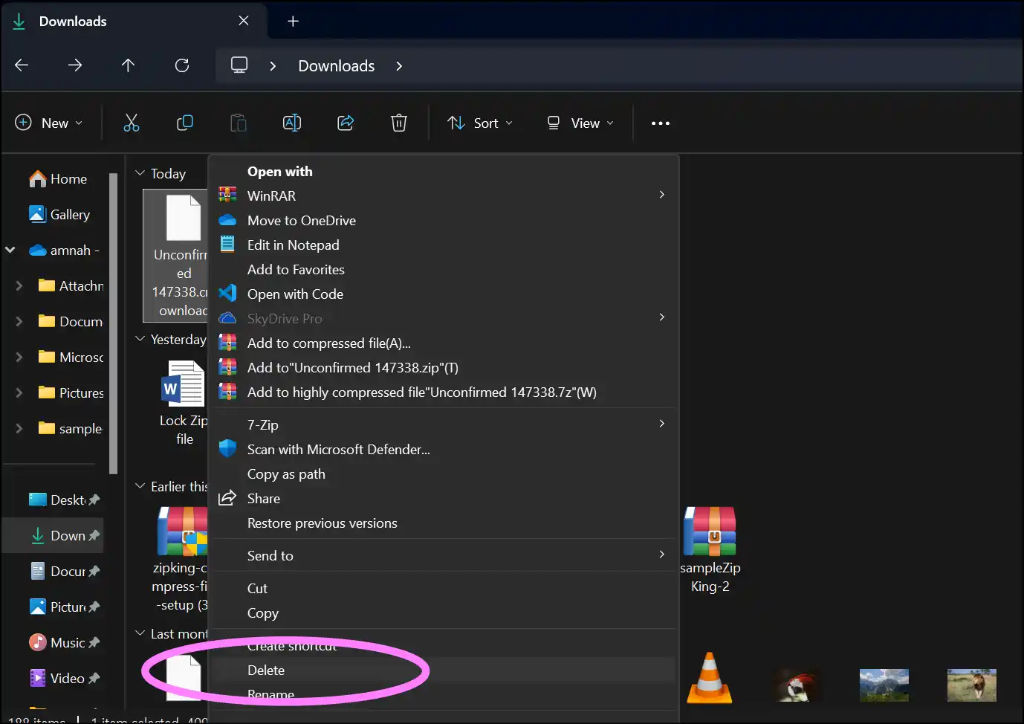Expand the Microsoft folder chevron
The image size is (1024, 724).
point(19,358)
